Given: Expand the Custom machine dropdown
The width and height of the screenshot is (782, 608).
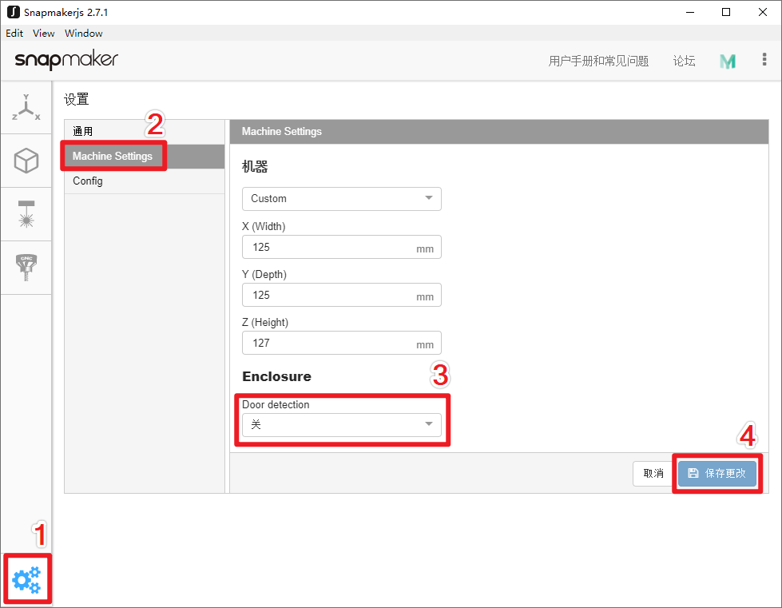Looking at the screenshot, I should [x=342, y=198].
